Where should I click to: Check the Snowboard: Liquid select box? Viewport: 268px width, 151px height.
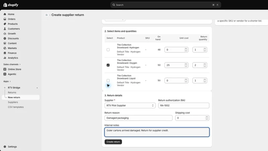click(x=108, y=81)
